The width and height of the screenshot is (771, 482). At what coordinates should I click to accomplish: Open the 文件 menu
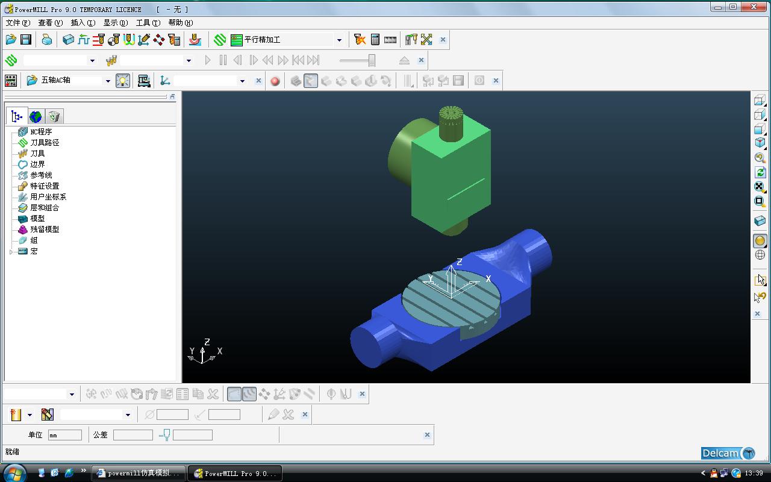[x=17, y=23]
